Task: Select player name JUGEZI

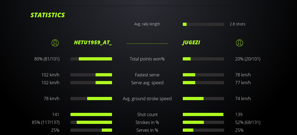Action: click(191, 43)
